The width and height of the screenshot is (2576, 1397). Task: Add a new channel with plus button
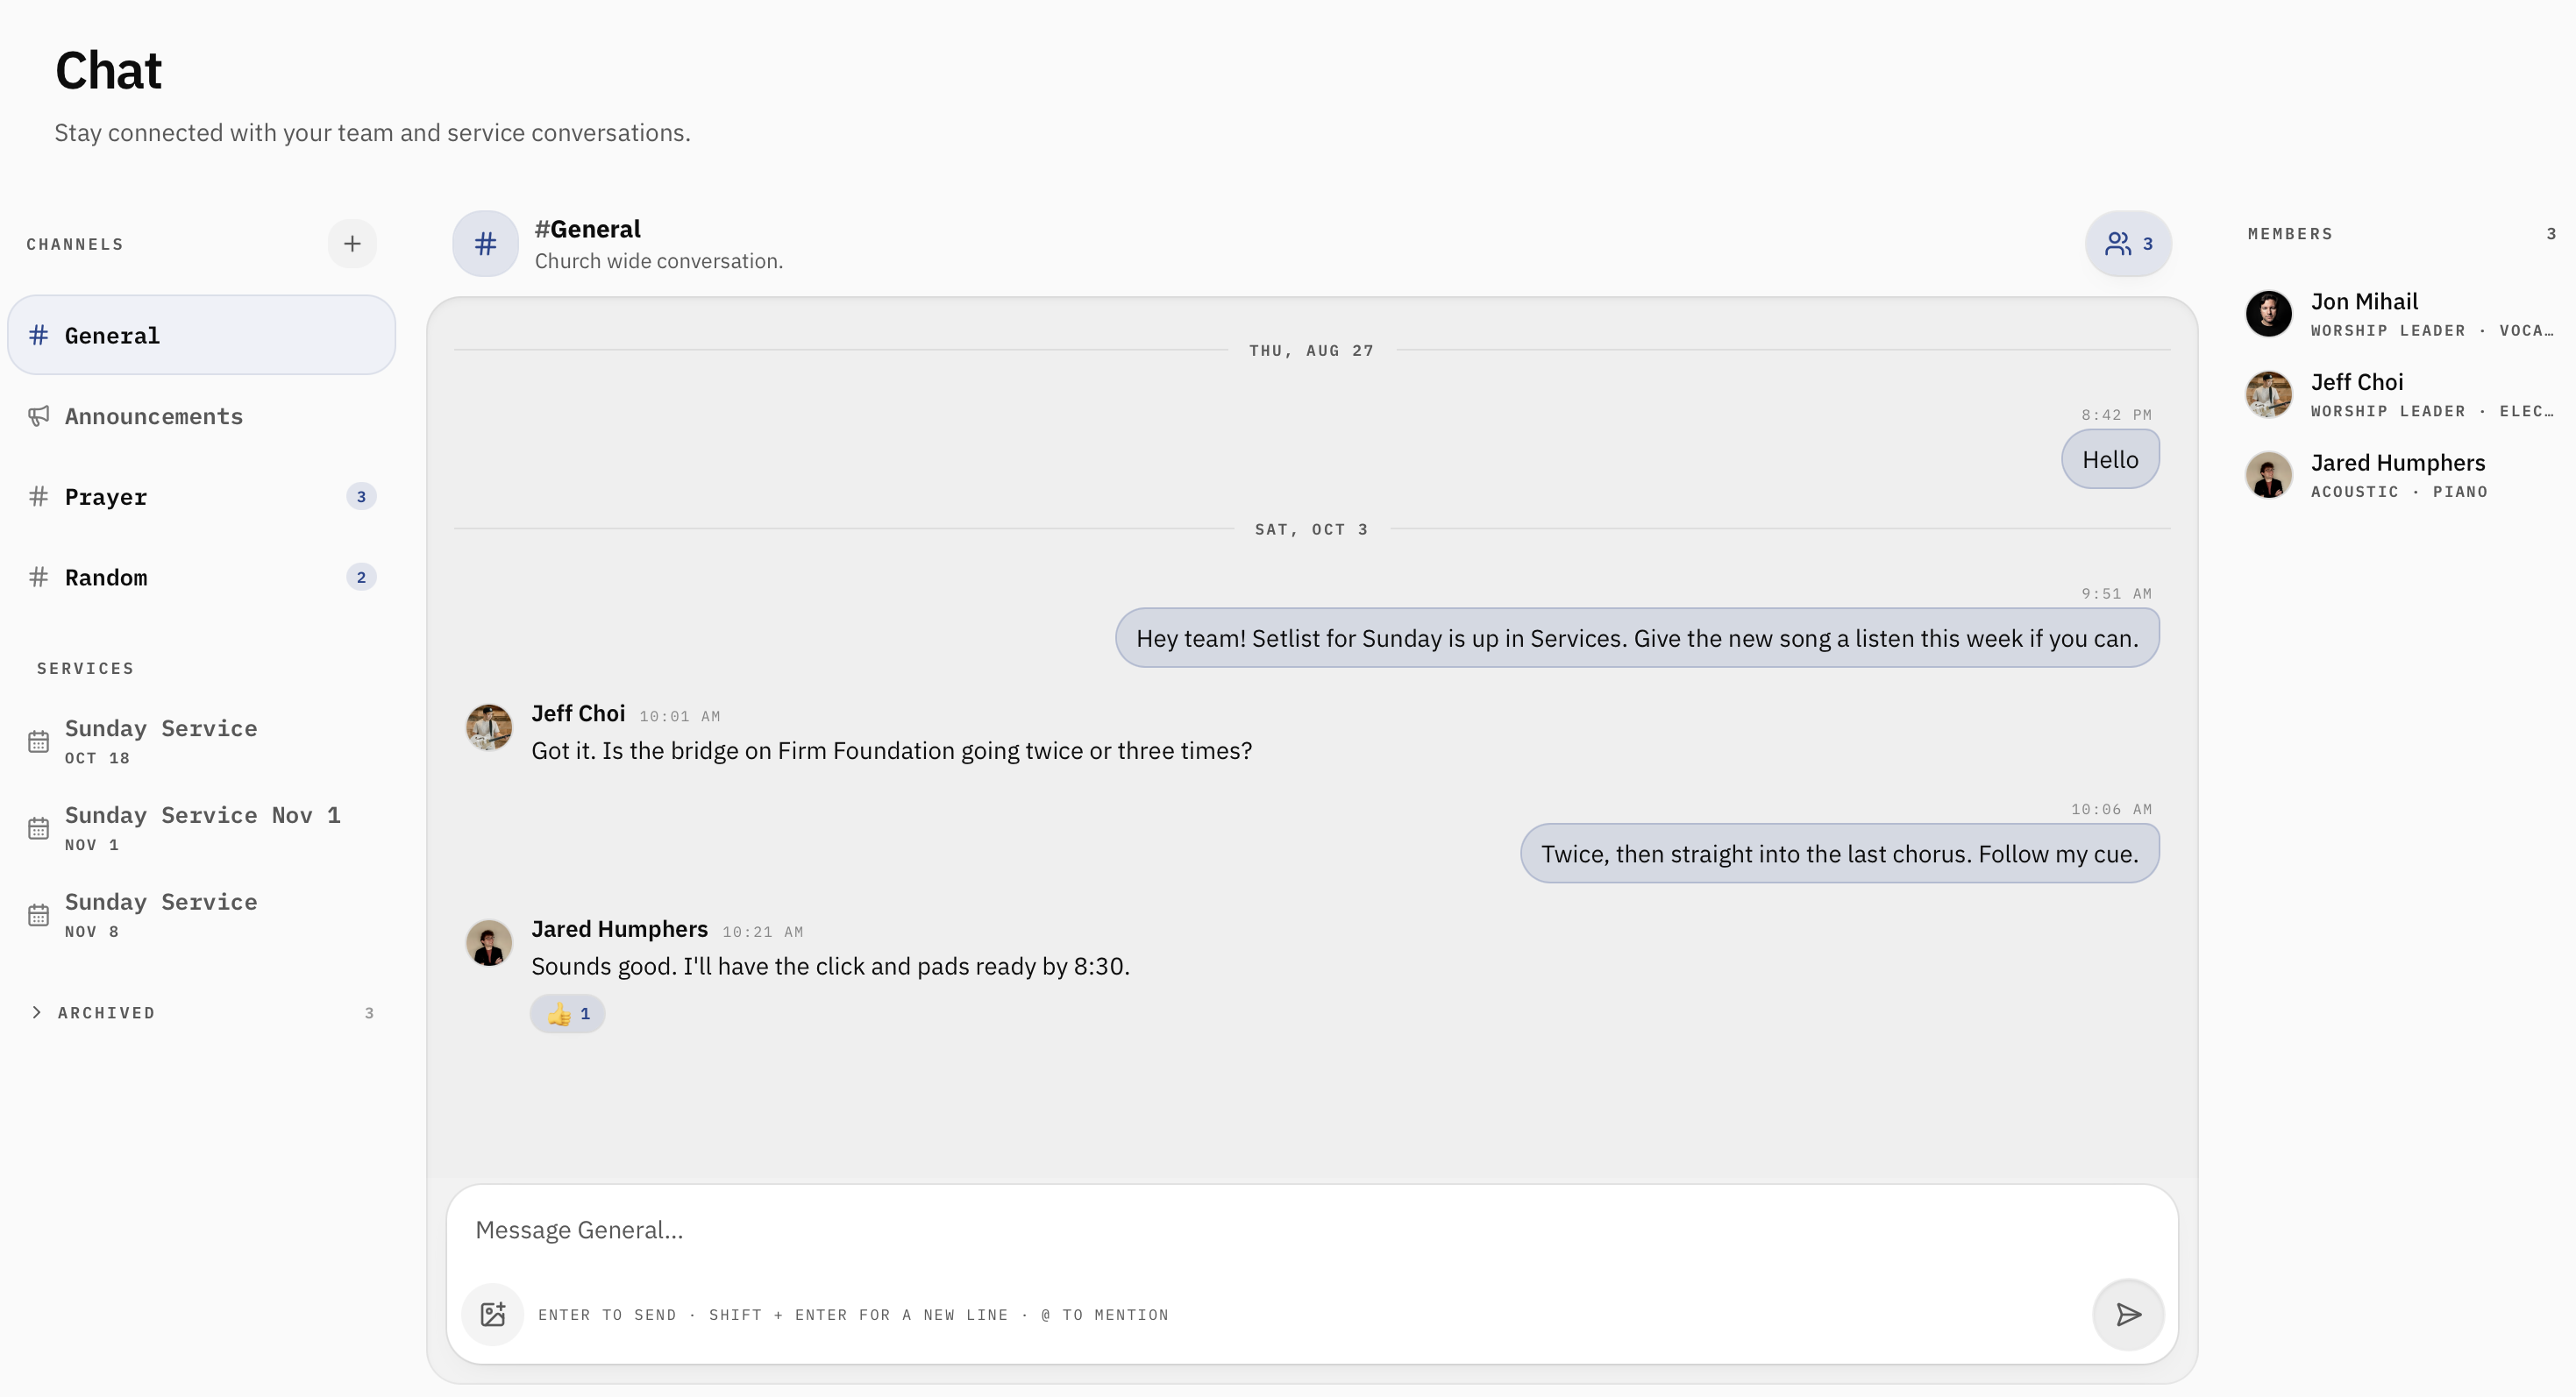tap(352, 244)
